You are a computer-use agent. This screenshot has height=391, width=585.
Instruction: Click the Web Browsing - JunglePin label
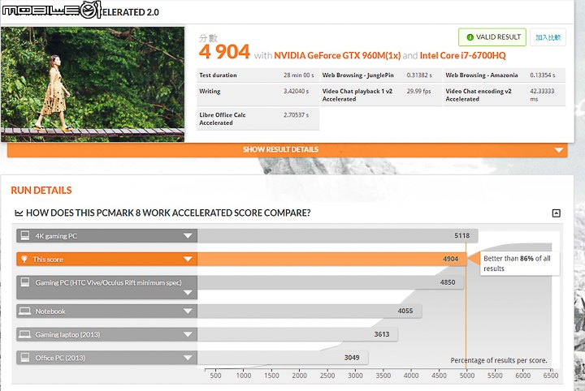point(357,75)
